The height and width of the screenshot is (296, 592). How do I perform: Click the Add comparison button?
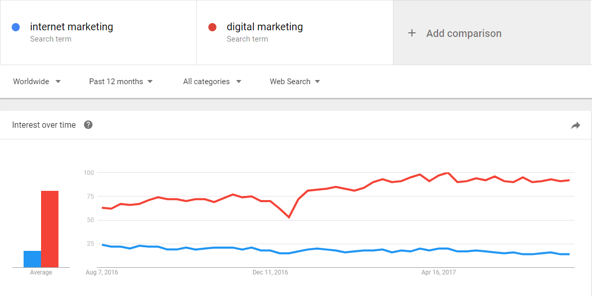coord(492,33)
